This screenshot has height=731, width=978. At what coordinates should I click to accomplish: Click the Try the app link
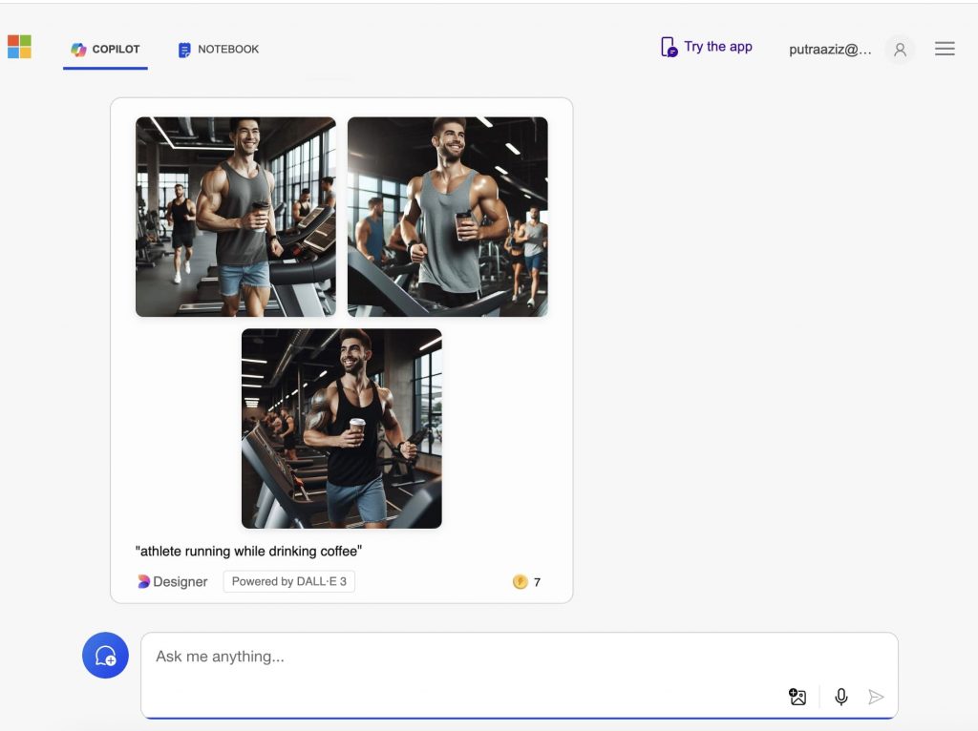click(x=717, y=47)
